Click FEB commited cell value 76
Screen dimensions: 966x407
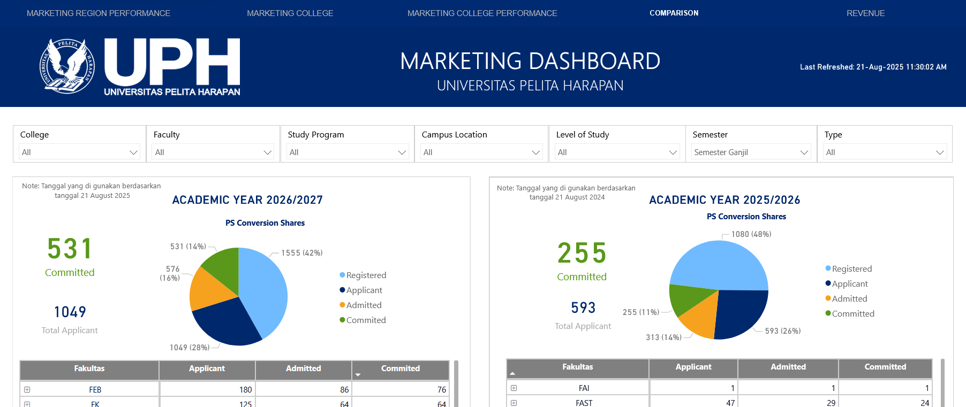(400, 389)
